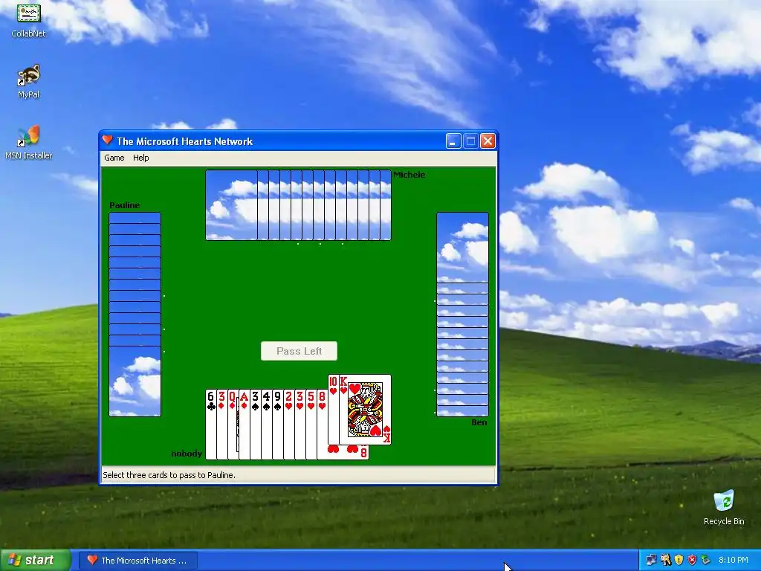This screenshot has width=761, height=571.
Task: Select the 3 of diamonds card
Action: click(221, 424)
